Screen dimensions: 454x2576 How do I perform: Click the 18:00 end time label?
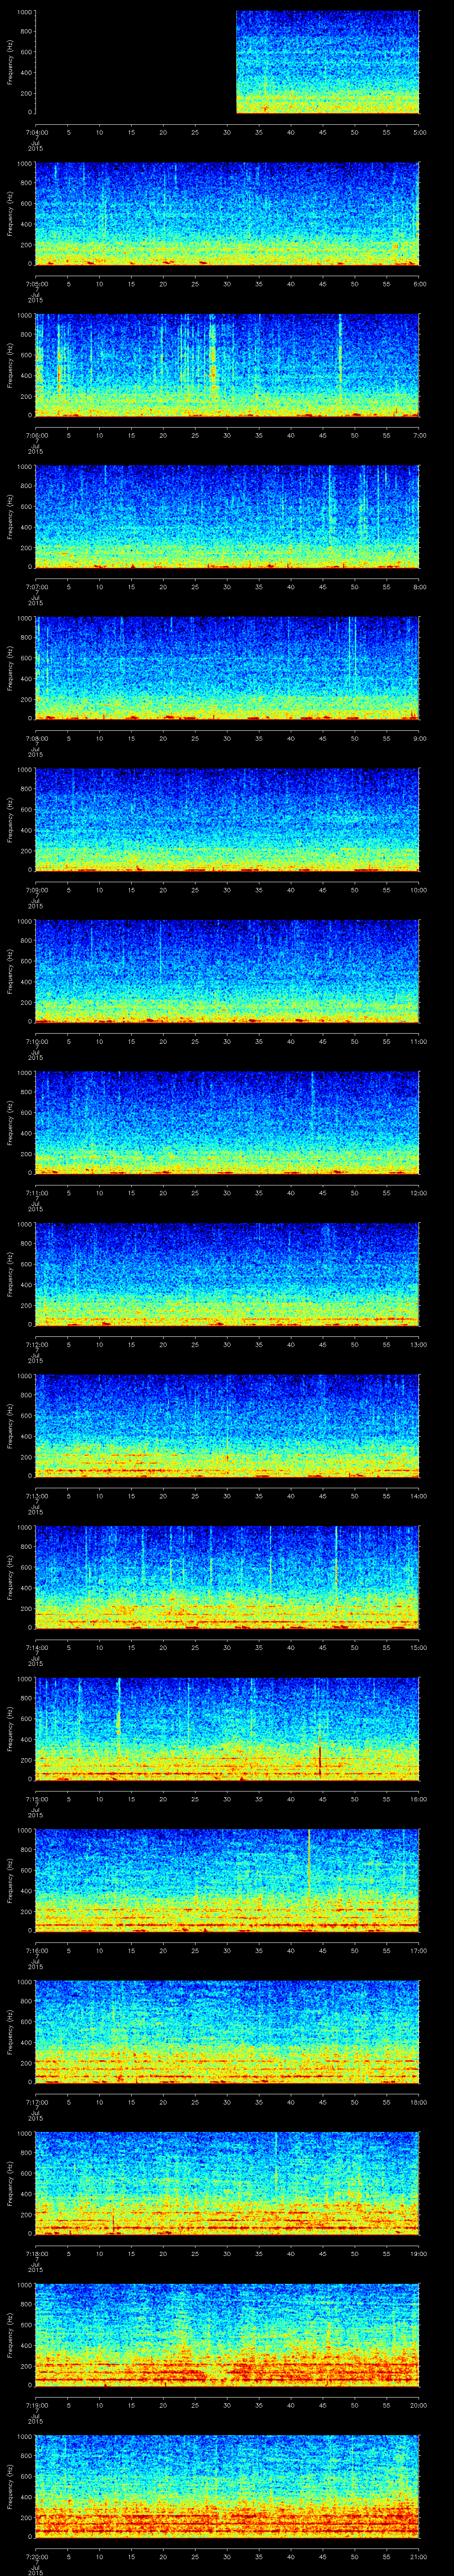tap(419, 2102)
